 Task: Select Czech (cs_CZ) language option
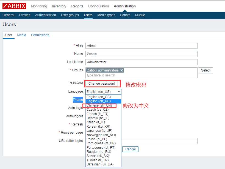pos(103,110)
